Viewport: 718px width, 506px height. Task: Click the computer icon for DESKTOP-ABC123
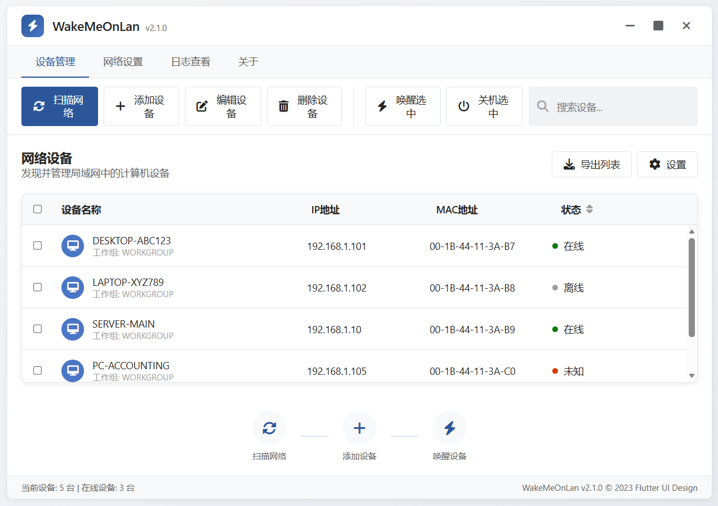click(73, 246)
